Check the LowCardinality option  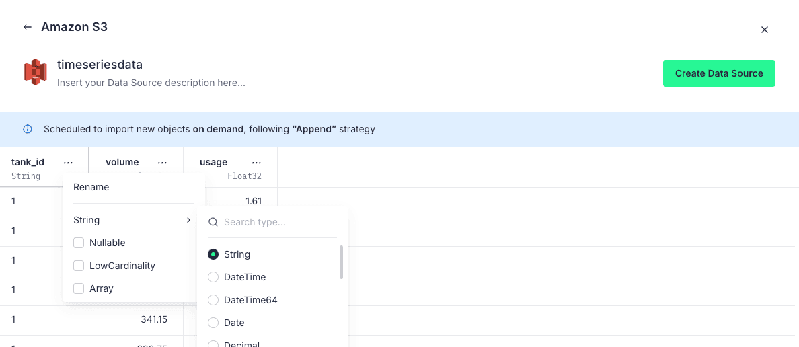79,266
